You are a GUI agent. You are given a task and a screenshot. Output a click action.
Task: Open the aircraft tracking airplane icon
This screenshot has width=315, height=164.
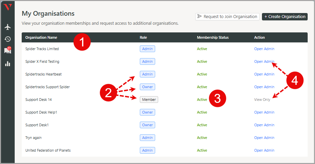click(x=8, y=27)
